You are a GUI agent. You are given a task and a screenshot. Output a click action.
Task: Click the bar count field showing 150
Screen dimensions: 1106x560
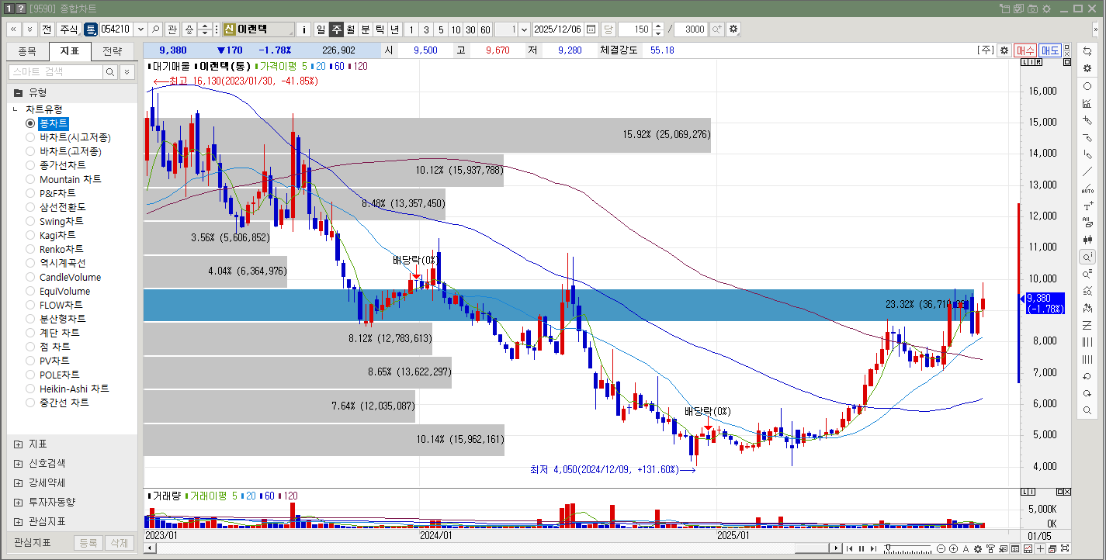634,29
